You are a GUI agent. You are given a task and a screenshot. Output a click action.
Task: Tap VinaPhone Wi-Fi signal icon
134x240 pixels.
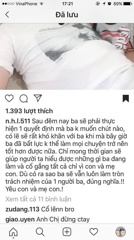[x=41, y=4]
